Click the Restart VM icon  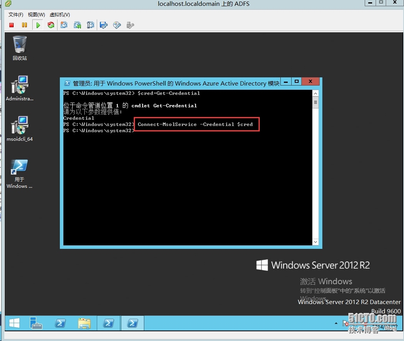51,25
